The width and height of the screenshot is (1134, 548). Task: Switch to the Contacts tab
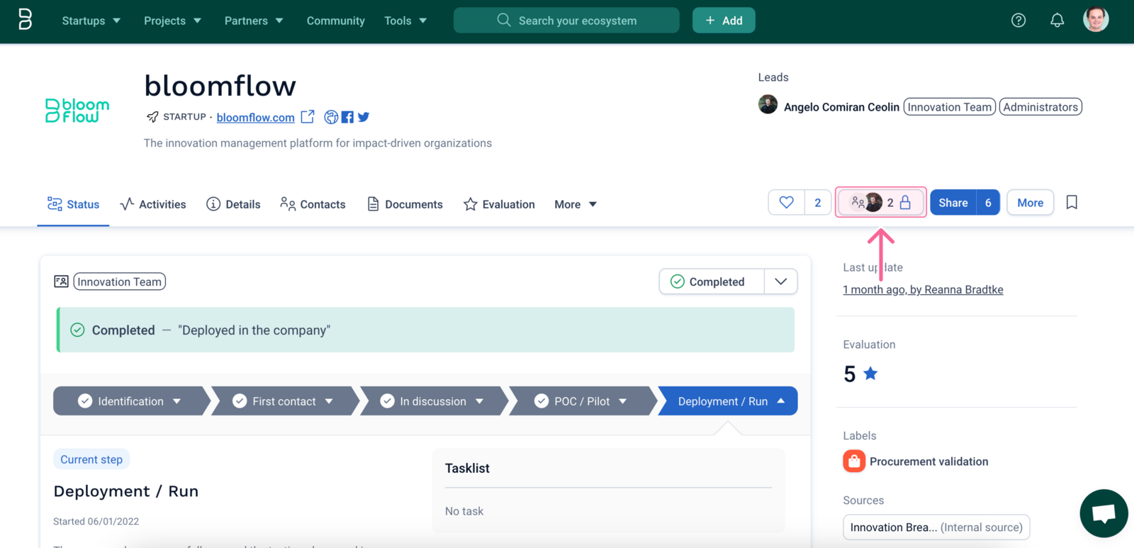point(313,204)
